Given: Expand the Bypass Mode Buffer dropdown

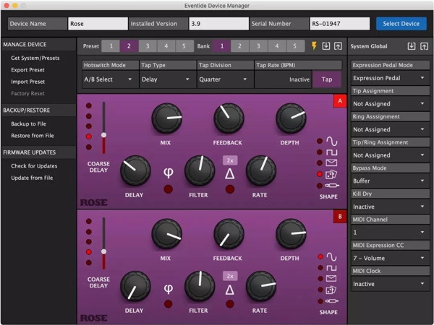Looking at the screenshot, I should click(x=387, y=181).
